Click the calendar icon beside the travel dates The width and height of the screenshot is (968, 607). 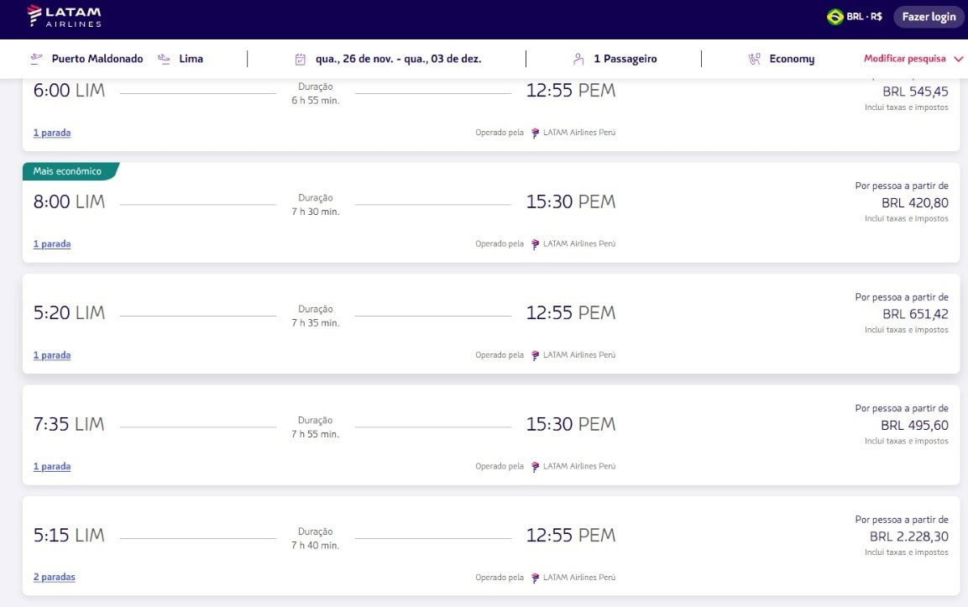pos(301,58)
